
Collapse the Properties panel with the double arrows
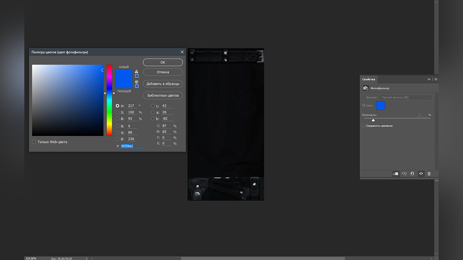click(429, 79)
